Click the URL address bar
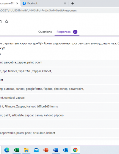 [59, 10]
